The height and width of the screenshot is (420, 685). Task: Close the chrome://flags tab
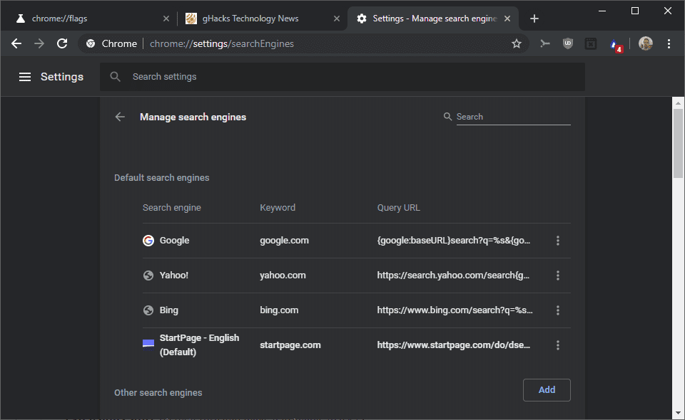166,19
